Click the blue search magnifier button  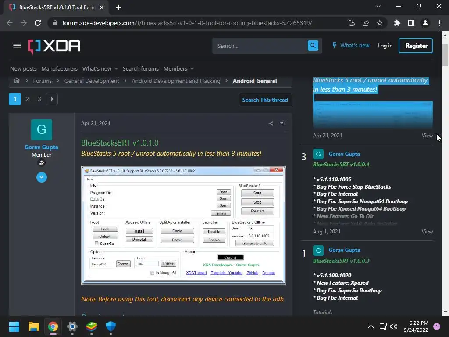(313, 46)
